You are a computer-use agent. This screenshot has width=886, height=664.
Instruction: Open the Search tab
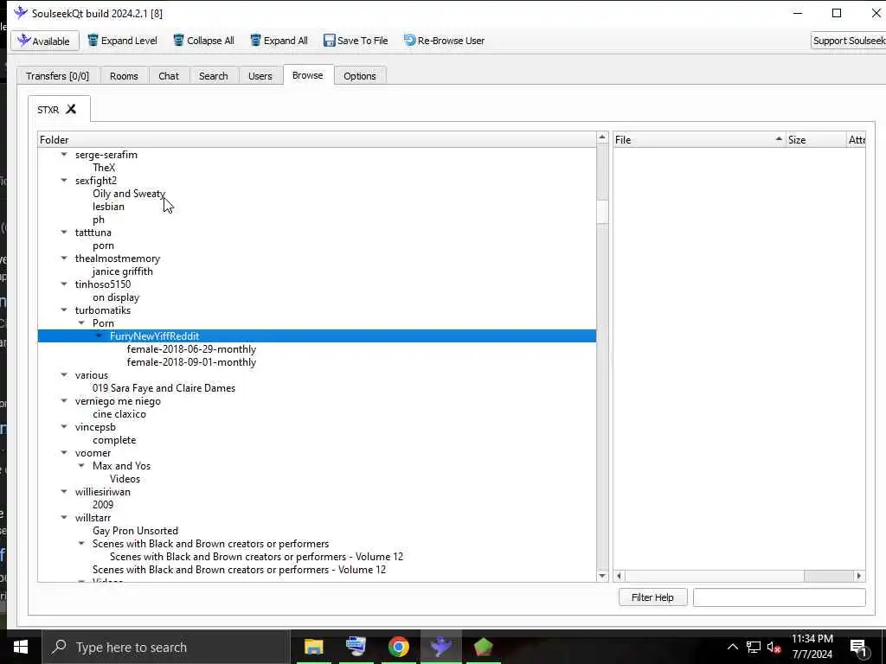213,76
